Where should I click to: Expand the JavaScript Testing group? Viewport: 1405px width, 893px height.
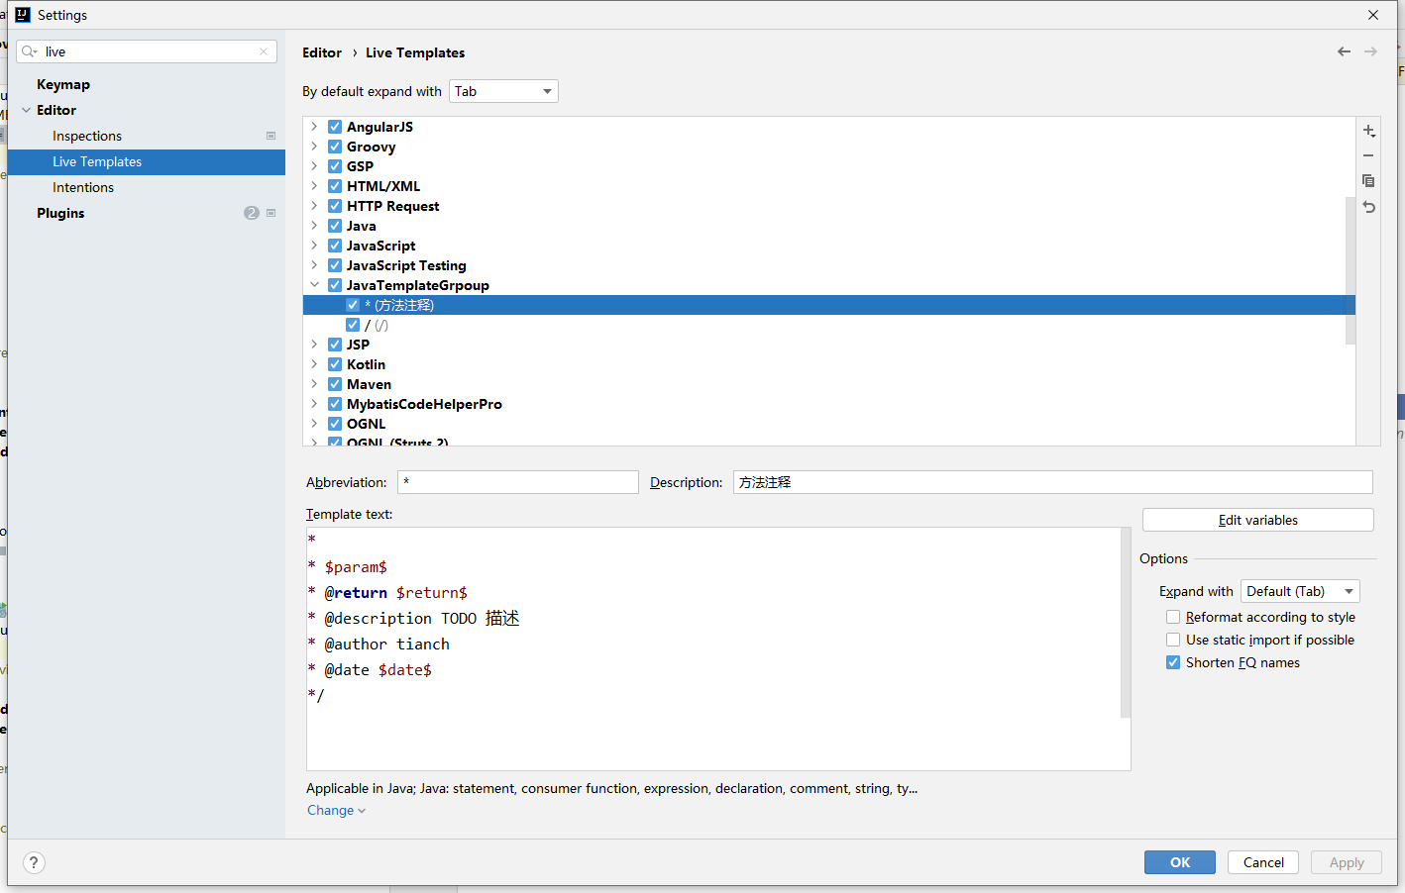pyautogui.click(x=314, y=265)
